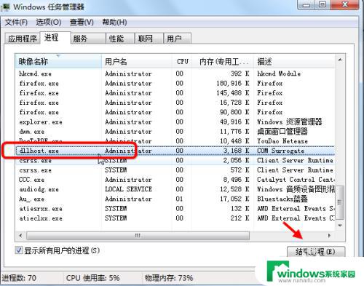
Task: Switch to the 联网 tab
Action: click(x=149, y=39)
